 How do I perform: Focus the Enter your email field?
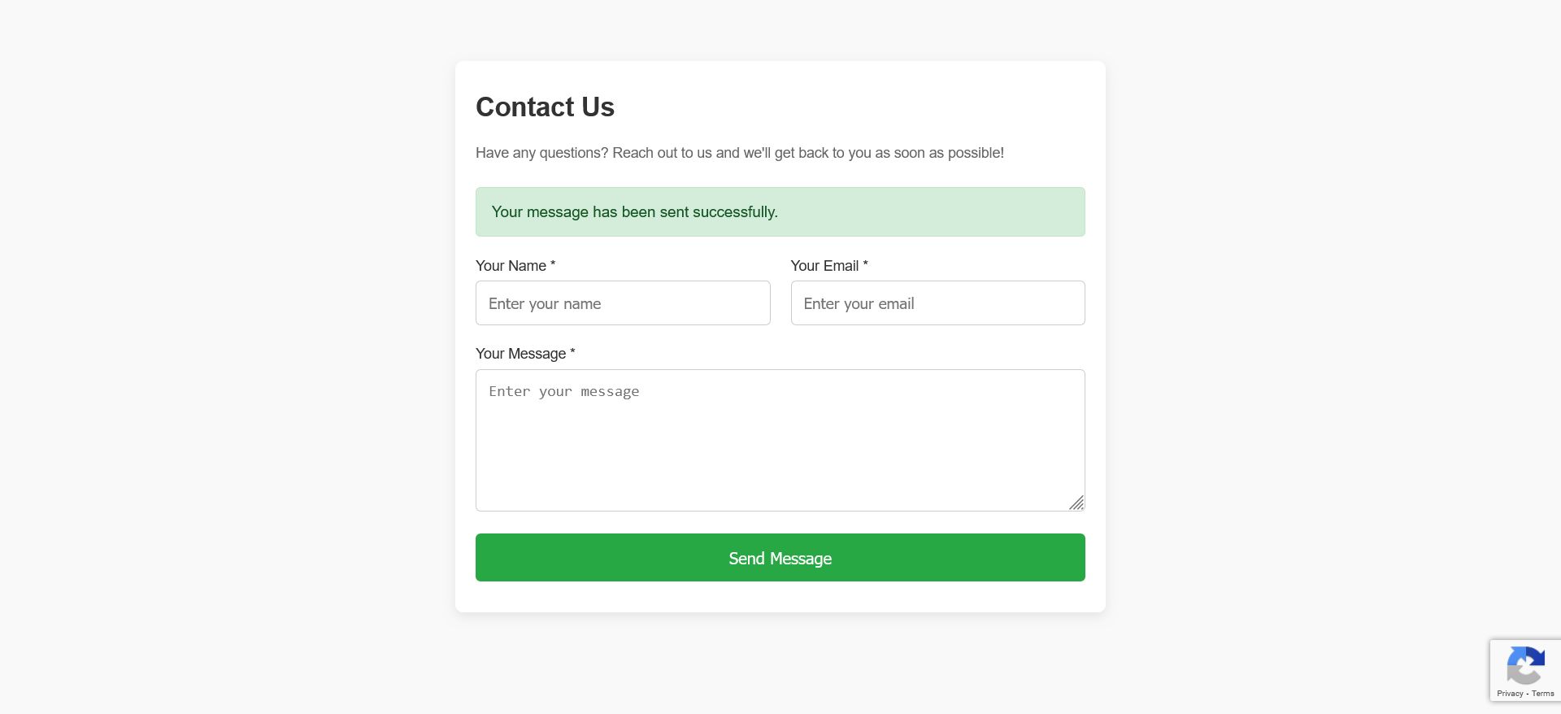click(x=937, y=303)
